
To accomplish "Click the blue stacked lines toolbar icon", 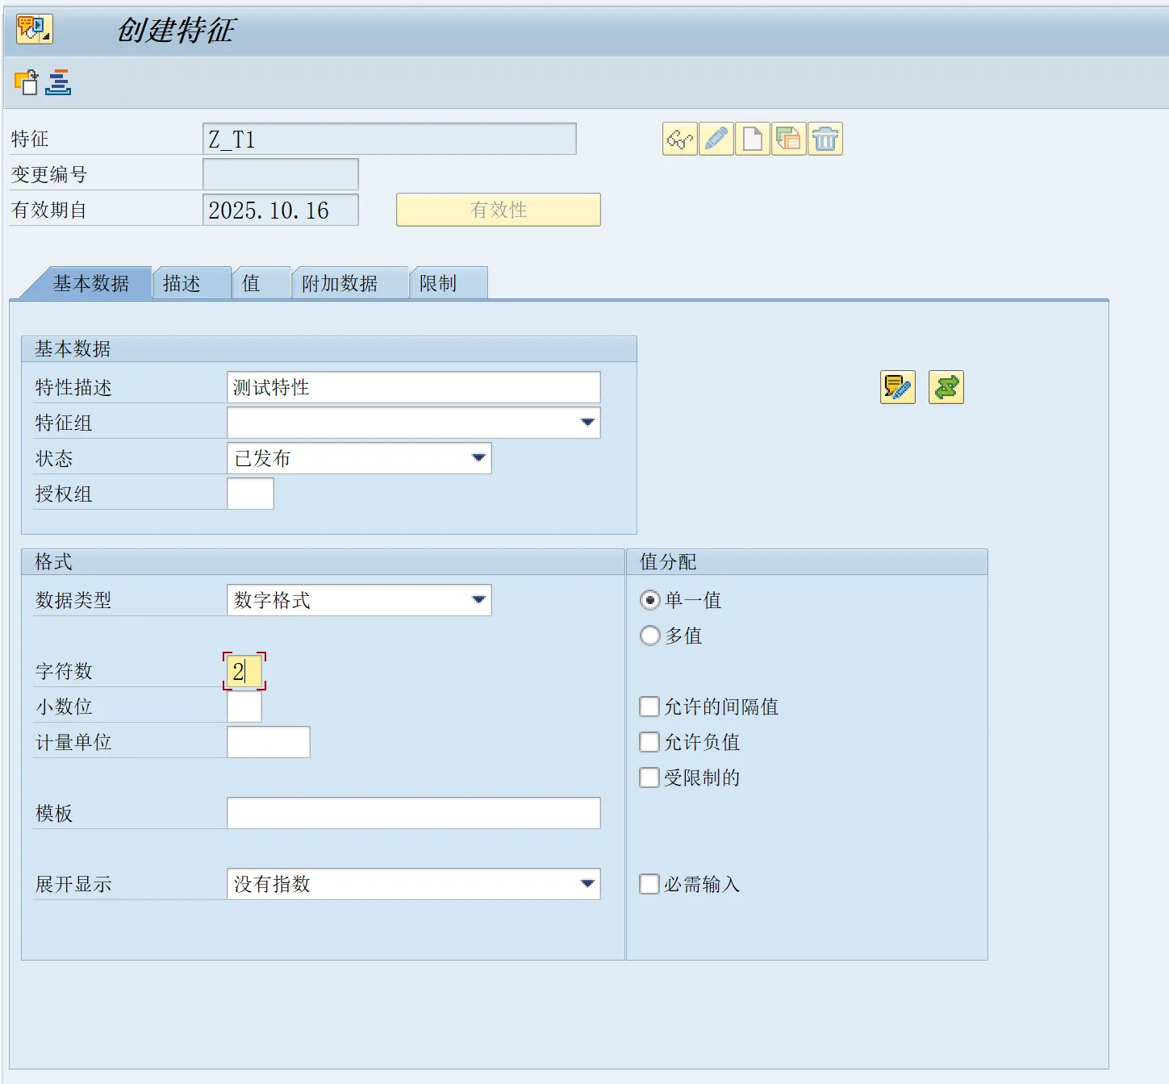I will click(x=58, y=82).
